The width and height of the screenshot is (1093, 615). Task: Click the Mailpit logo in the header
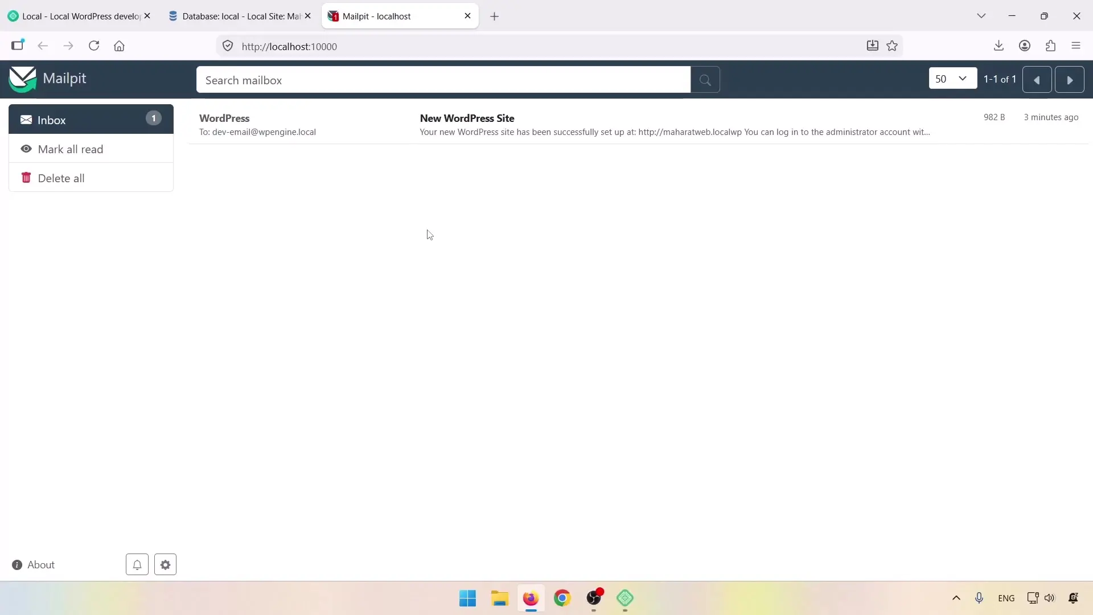pyautogui.click(x=48, y=79)
